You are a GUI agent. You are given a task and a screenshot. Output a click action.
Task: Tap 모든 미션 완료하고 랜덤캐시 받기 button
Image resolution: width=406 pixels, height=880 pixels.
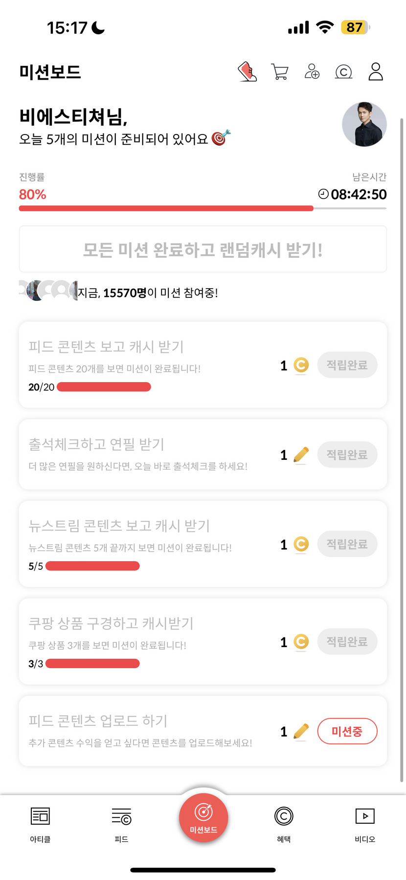click(x=203, y=249)
